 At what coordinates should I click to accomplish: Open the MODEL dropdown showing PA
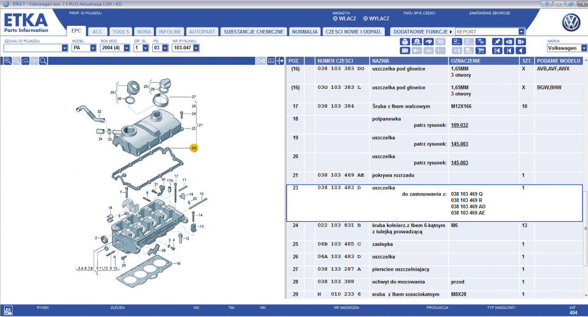coord(93,48)
